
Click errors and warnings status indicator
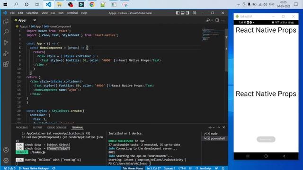[x=9, y=168]
